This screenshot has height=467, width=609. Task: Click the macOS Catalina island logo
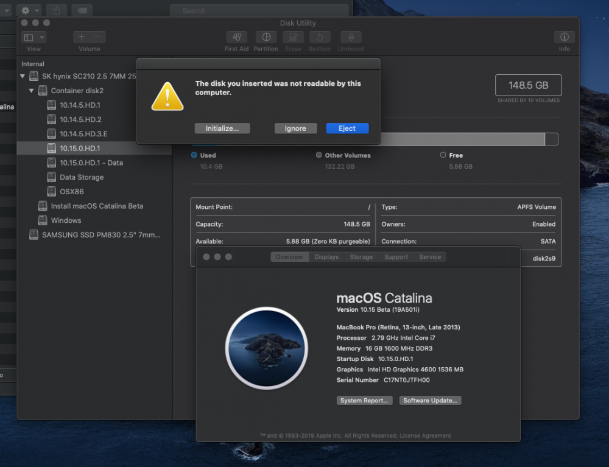coord(267,348)
